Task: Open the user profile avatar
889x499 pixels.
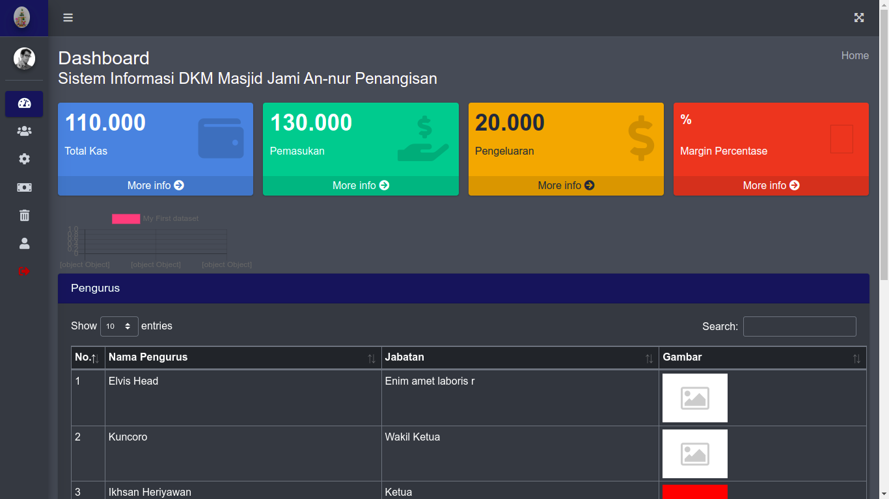Action: click(25, 58)
